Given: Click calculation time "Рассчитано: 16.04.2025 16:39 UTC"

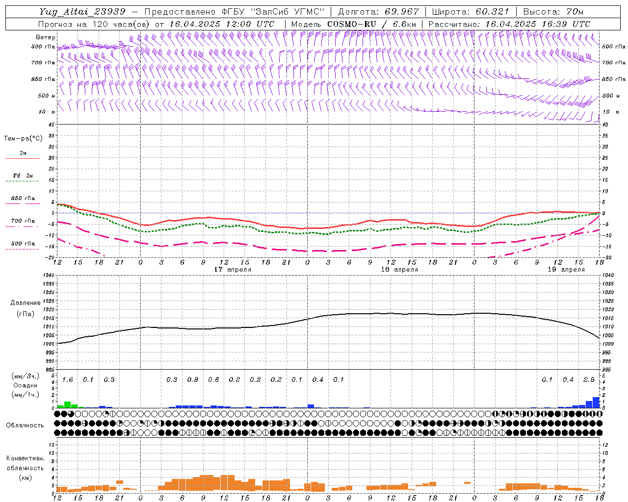Looking at the screenshot, I should (509, 24).
